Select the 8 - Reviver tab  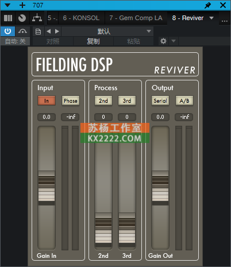click(188, 18)
